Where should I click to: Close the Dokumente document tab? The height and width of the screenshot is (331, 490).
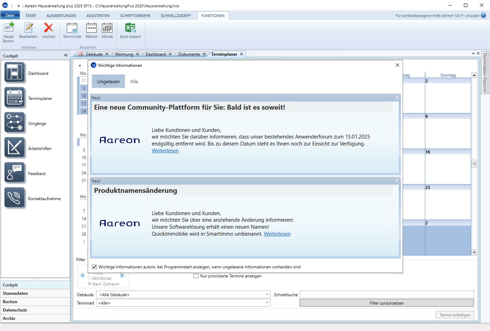[x=204, y=54]
